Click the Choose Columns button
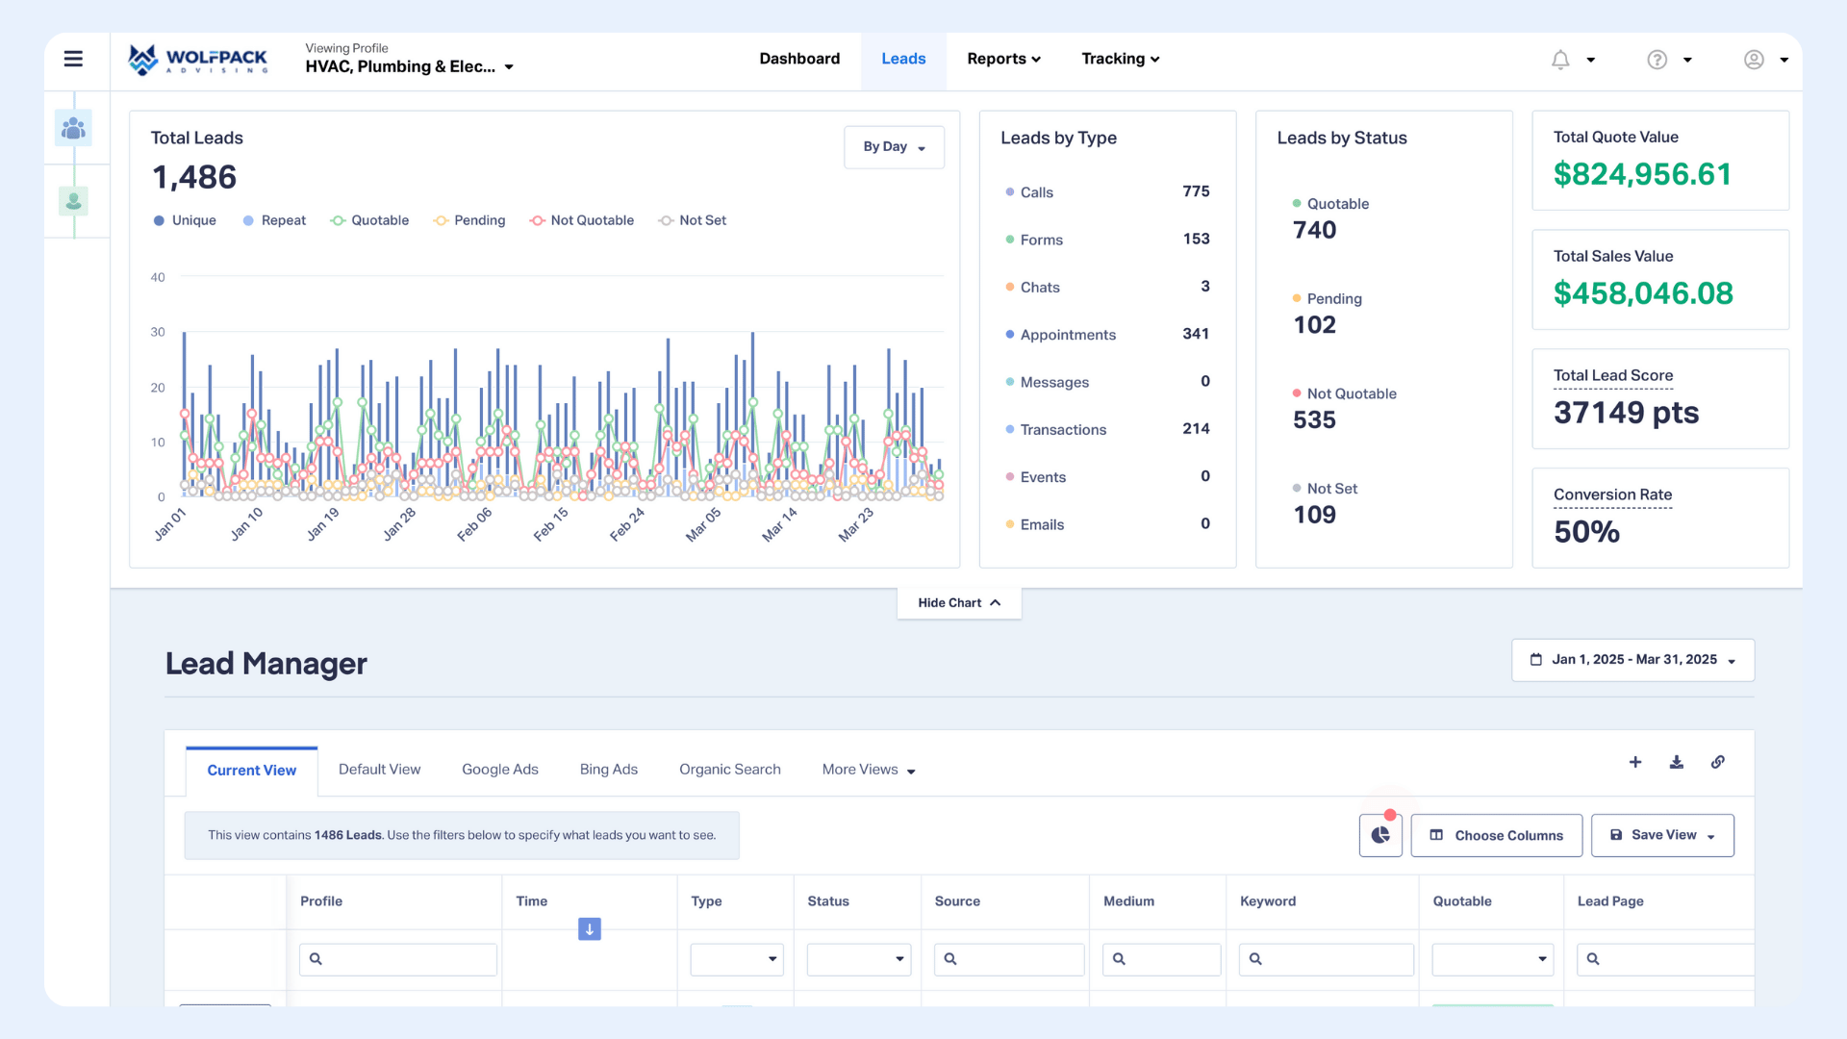 [x=1496, y=835]
